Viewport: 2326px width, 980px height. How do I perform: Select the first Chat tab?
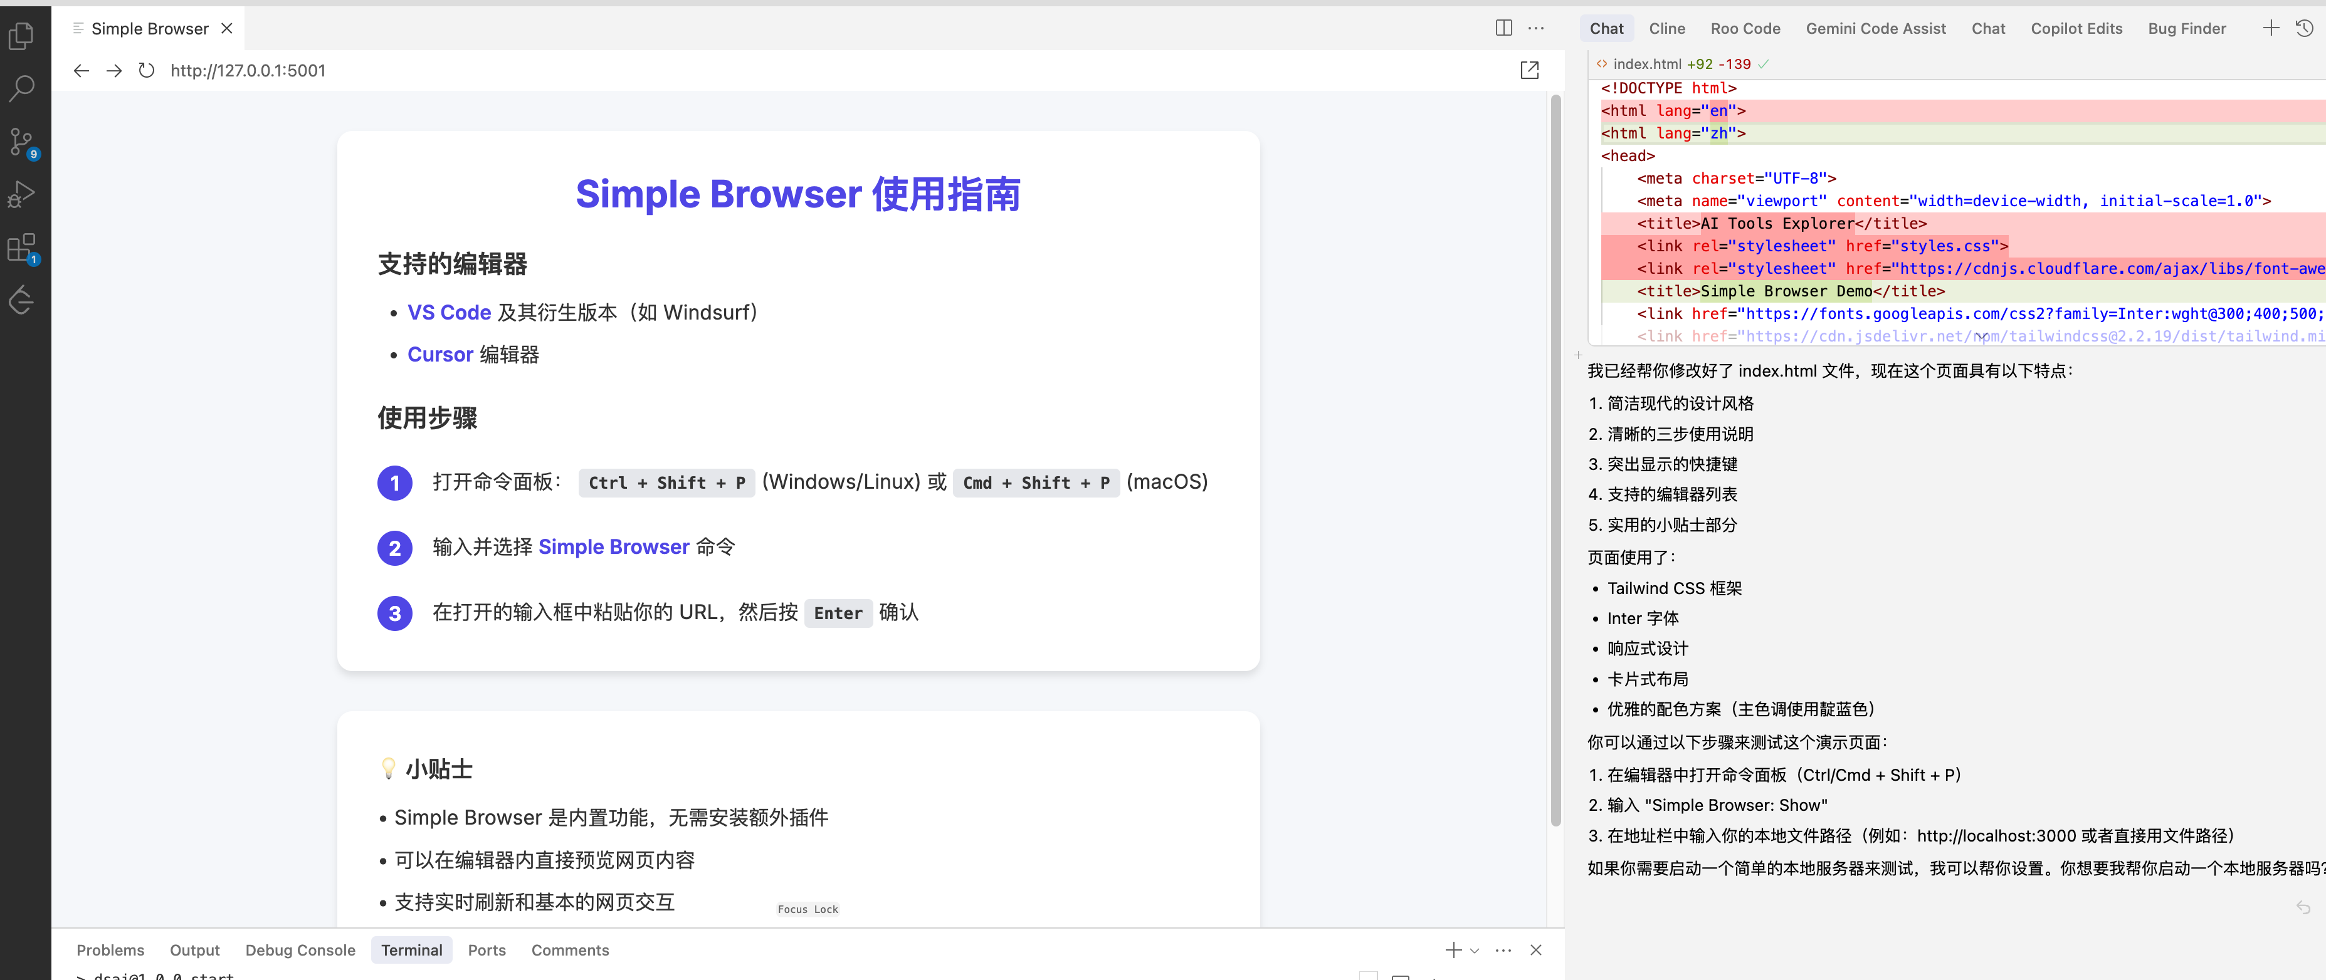pyautogui.click(x=1606, y=29)
